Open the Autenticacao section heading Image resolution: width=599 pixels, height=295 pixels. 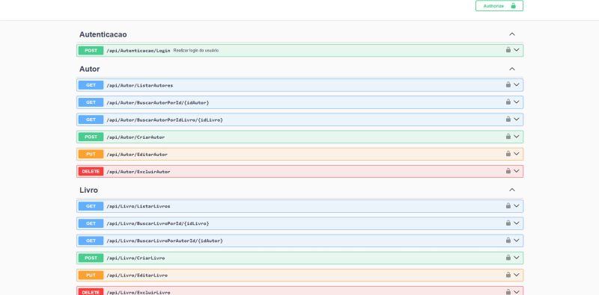click(103, 34)
